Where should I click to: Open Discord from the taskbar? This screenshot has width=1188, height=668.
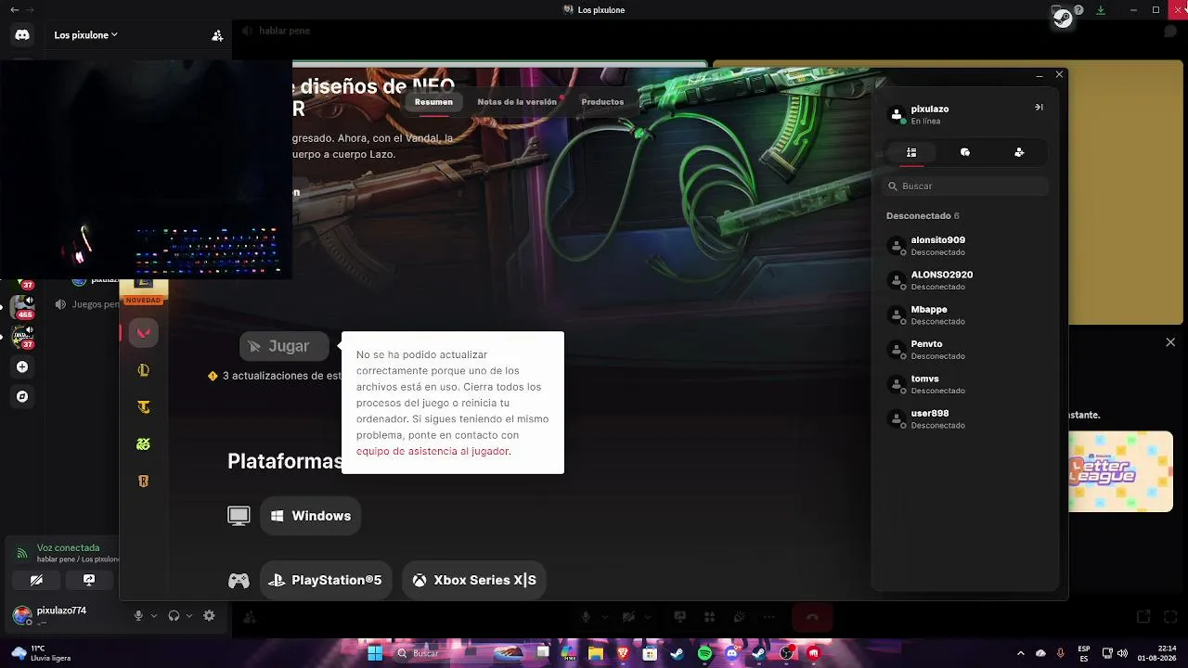pyautogui.click(x=732, y=653)
